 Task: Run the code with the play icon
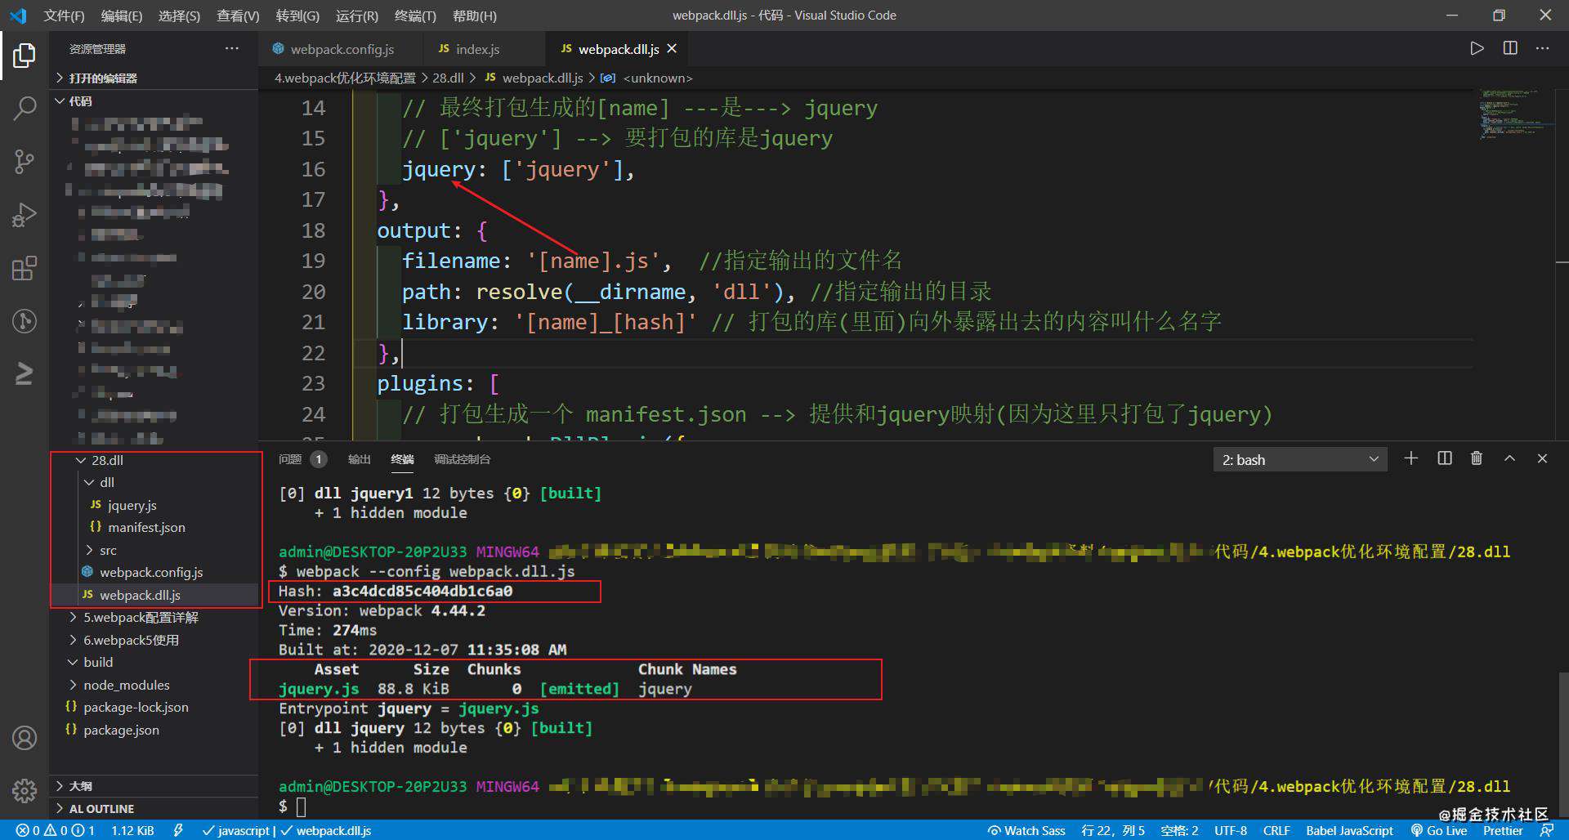(x=1477, y=49)
